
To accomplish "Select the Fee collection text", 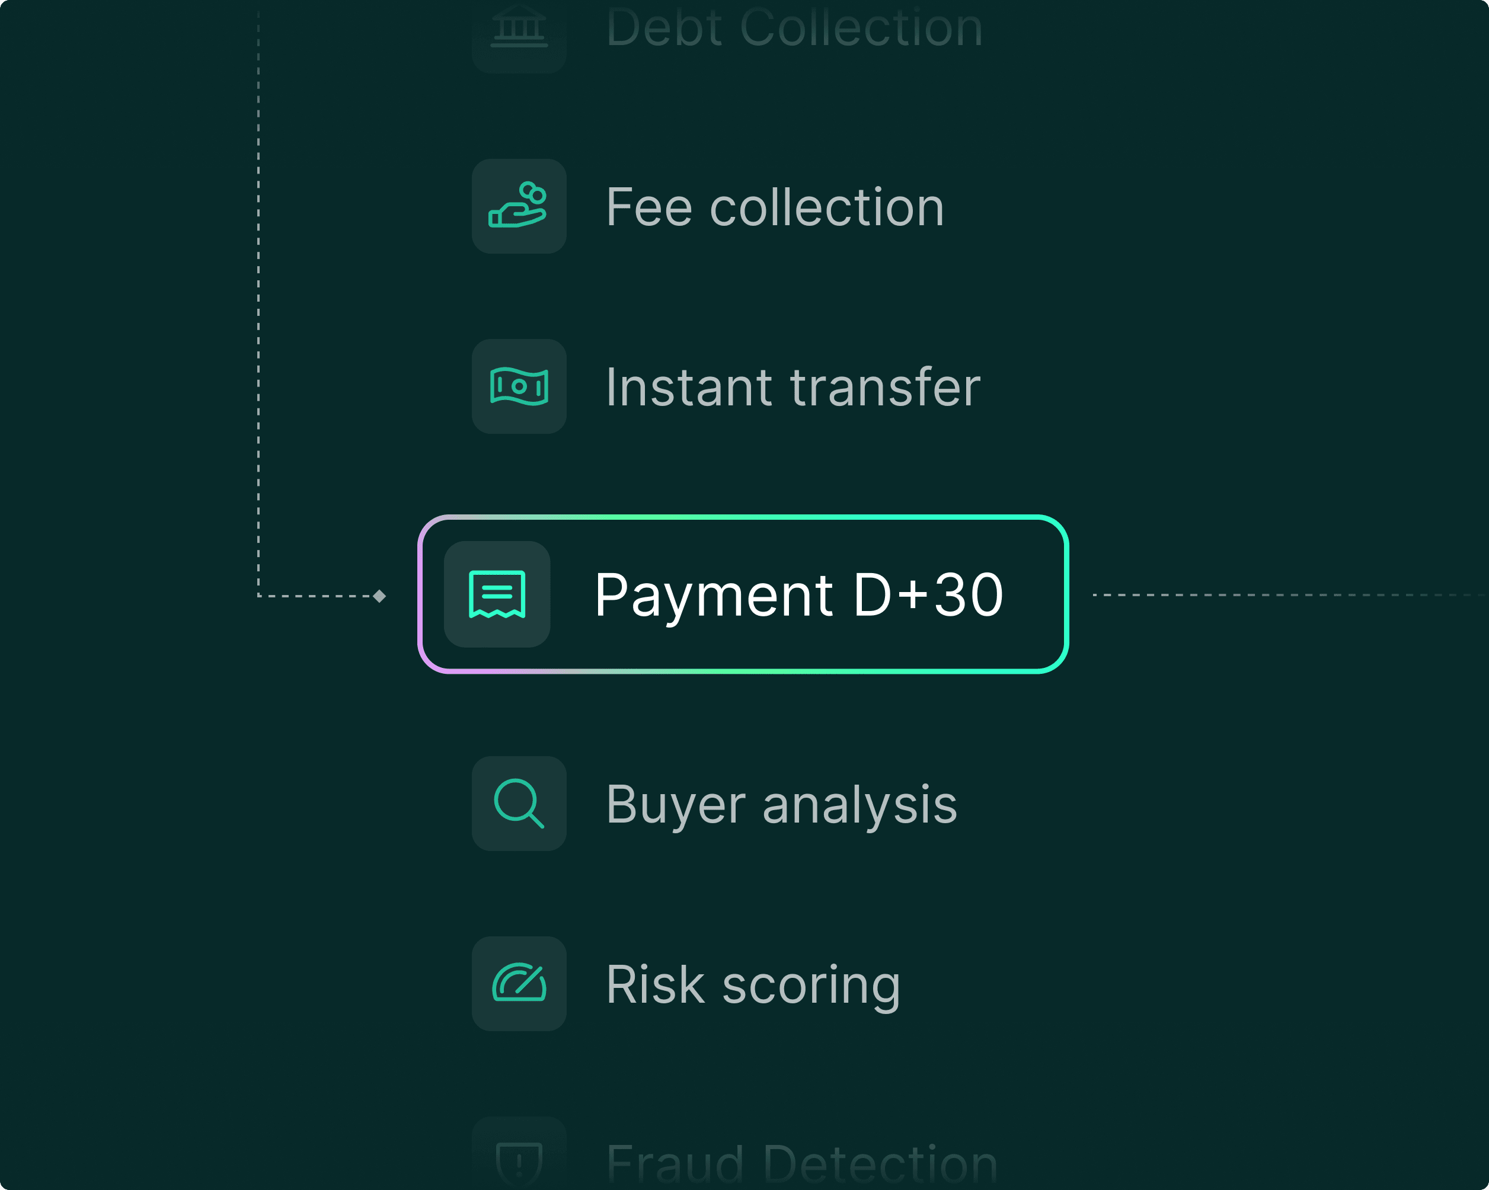I will click(775, 207).
